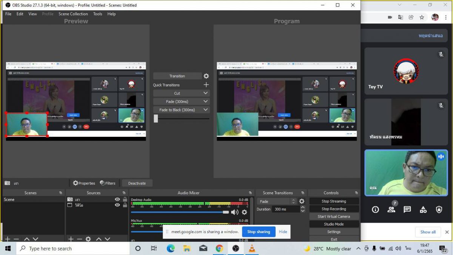Mute the Desktop Audio speaker icon

click(234, 212)
